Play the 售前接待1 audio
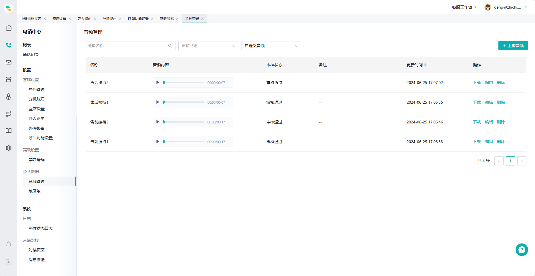Image resolution: width=535 pixels, height=276 pixels. (x=157, y=142)
